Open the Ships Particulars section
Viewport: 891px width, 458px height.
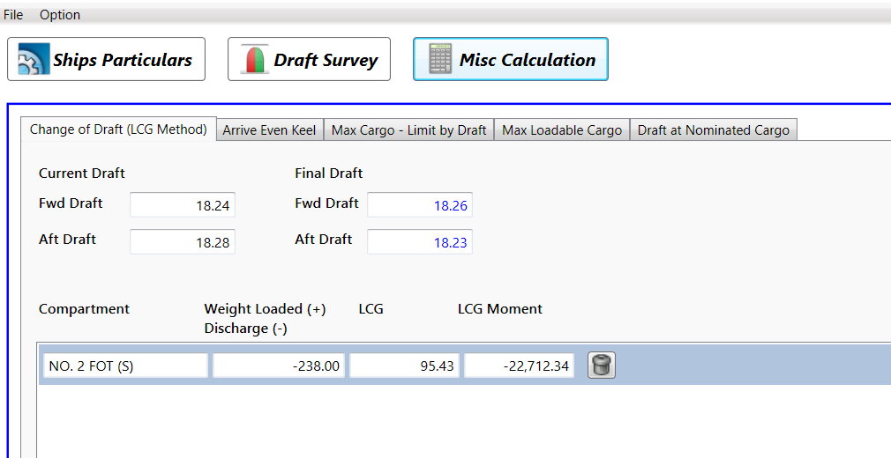point(106,59)
